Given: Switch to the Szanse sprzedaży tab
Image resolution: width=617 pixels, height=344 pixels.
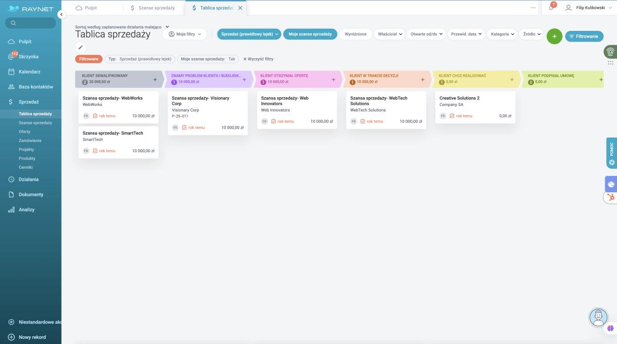Looking at the screenshot, I should (153, 8).
